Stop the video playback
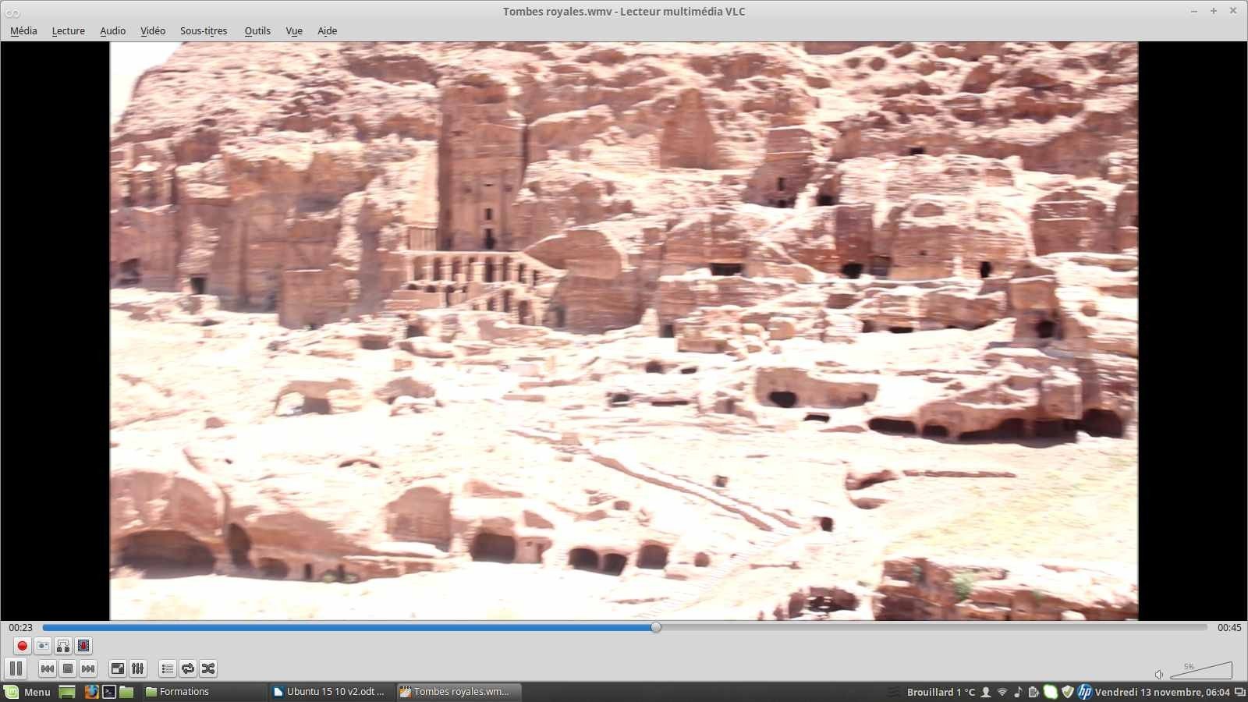The image size is (1248, 702). point(68,668)
